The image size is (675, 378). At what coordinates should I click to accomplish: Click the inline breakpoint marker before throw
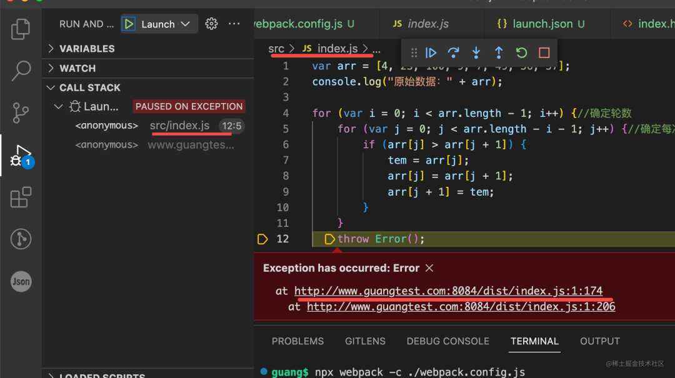pos(329,239)
